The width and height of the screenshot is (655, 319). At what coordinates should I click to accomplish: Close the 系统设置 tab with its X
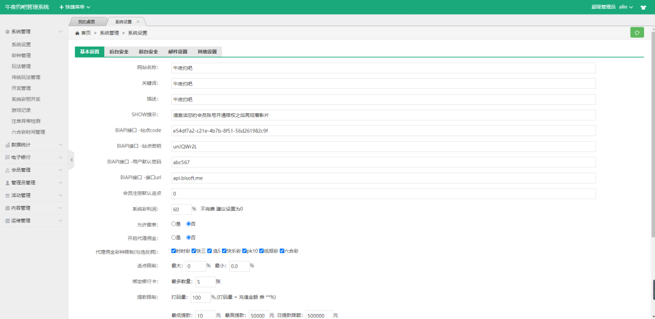[x=138, y=22]
